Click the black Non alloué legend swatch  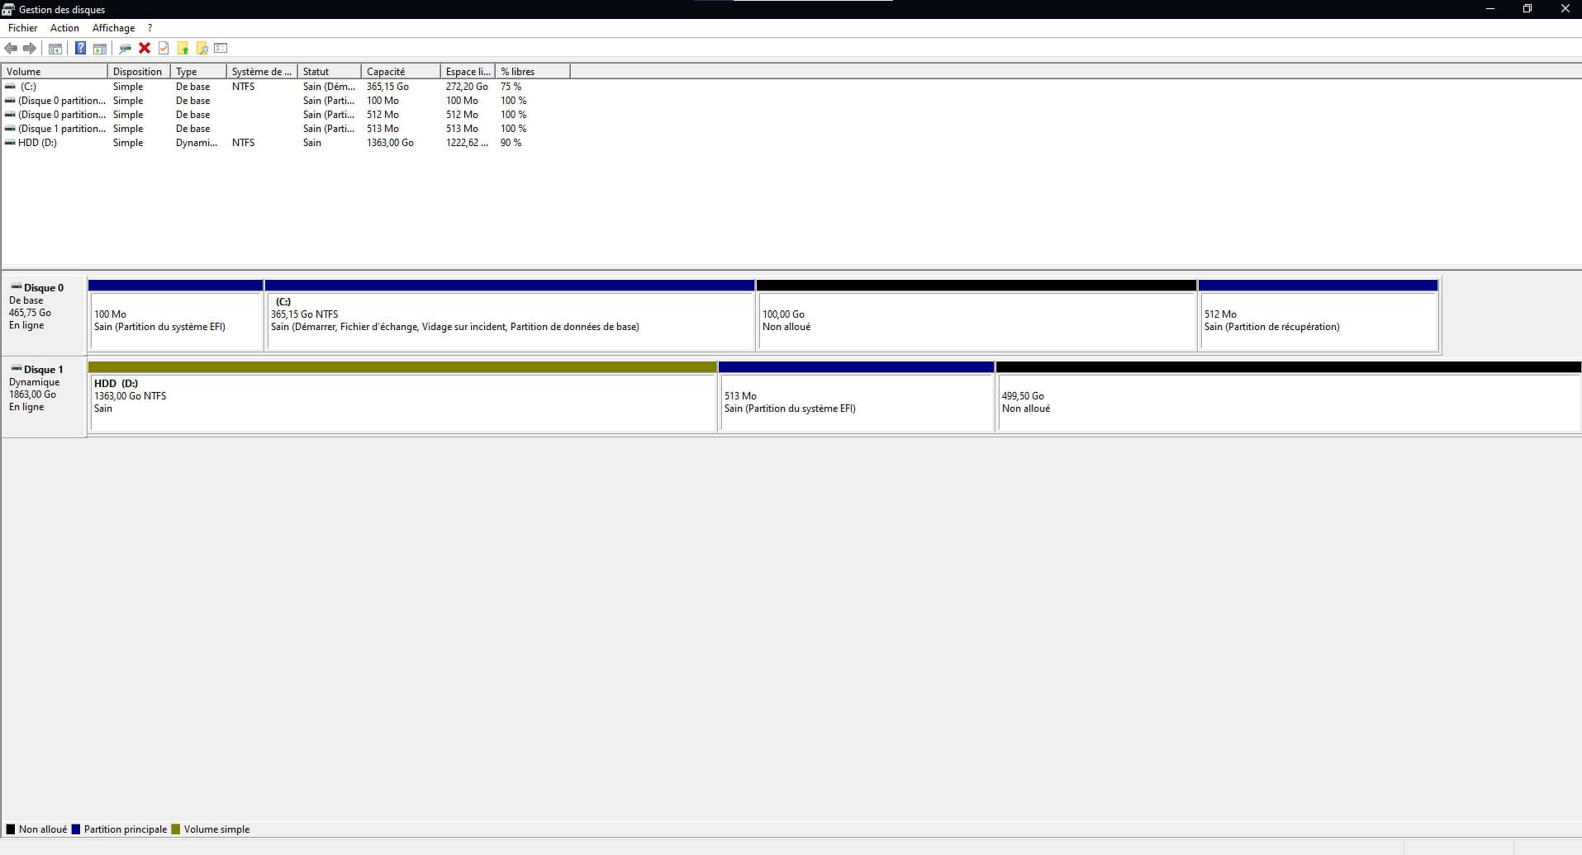[x=11, y=829]
